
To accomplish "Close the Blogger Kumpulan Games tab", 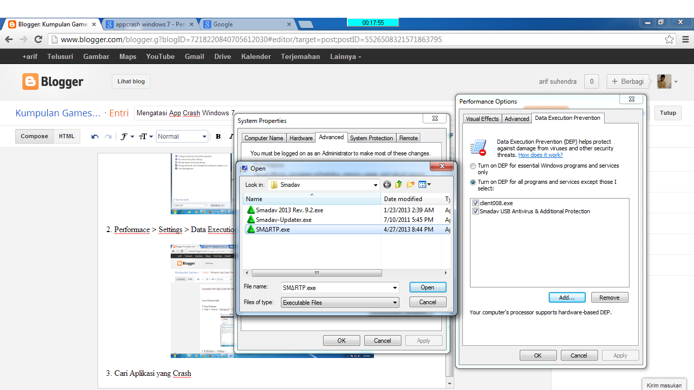I will [94, 24].
